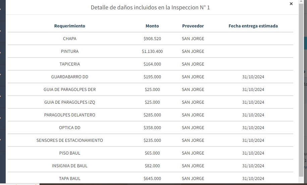The height and width of the screenshot is (185, 307).
Task: Click the Fecha entrega estimada header
Action: [x=253, y=26]
